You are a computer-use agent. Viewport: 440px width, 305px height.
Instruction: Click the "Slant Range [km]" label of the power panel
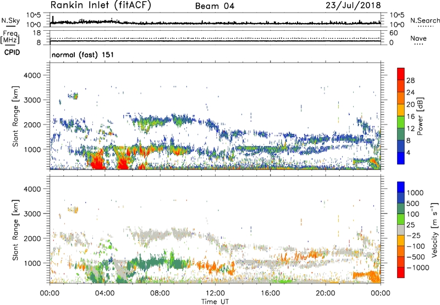pyautogui.click(x=15, y=116)
